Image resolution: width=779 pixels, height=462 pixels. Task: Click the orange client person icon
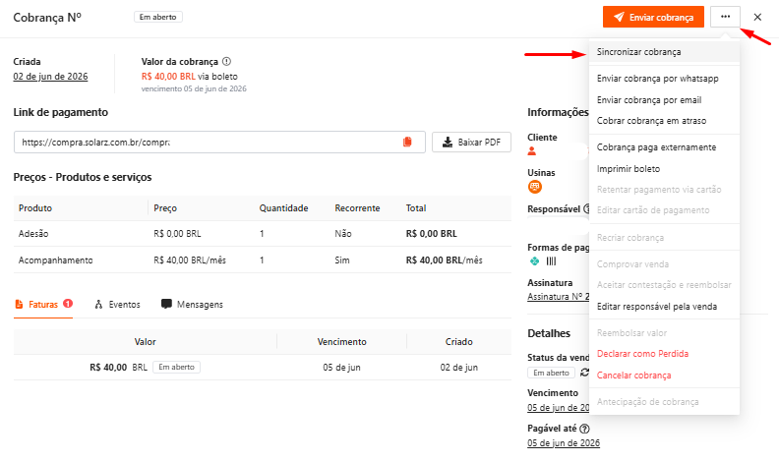[x=532, y=151]
